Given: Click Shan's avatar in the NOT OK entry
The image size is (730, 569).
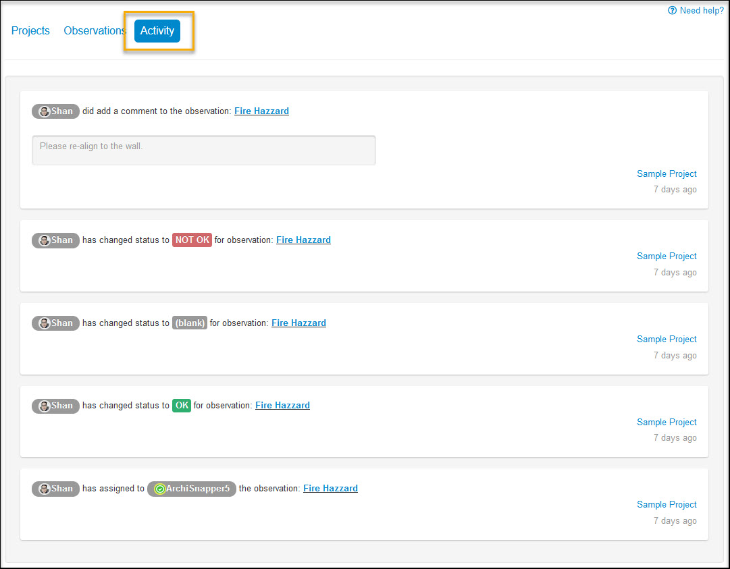Looking at the screenshot, I should (x=45, y=240).
